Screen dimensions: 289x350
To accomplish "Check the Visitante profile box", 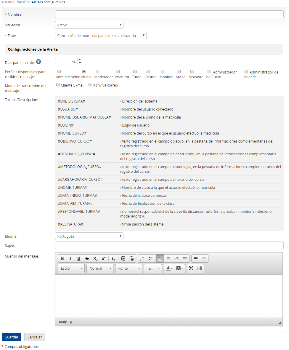I will point(192,71).
